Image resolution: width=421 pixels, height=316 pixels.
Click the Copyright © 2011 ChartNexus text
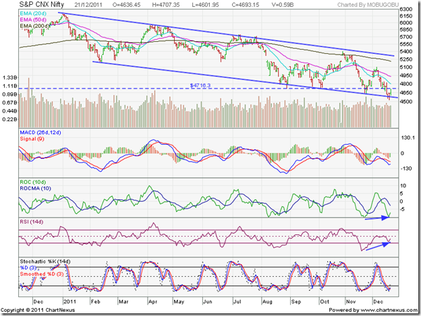pos(38,310)
